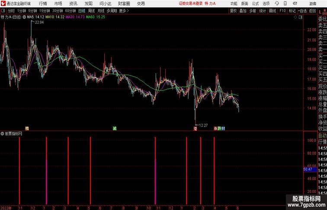Click the 标记 mark button
327x210 pixels.
click(x=292, y=11)
